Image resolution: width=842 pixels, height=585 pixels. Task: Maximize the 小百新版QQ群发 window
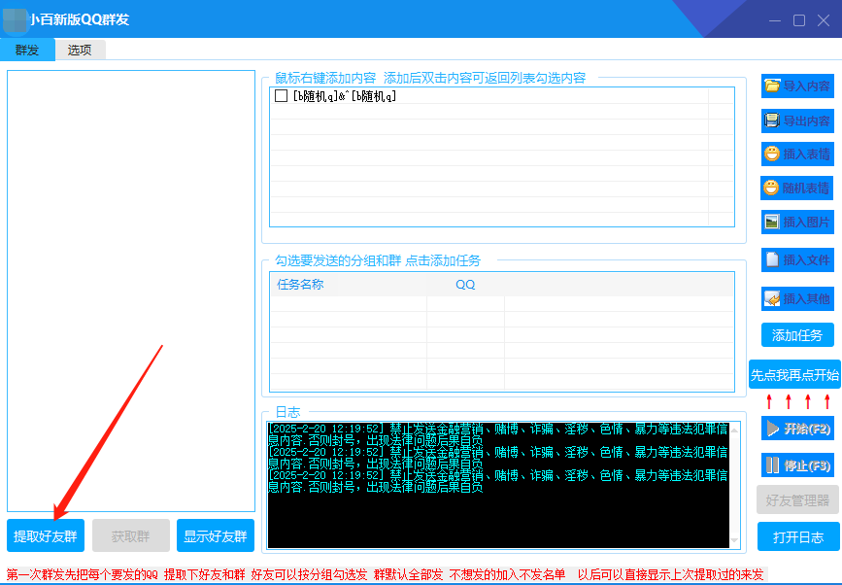click(x=799, y=20)
